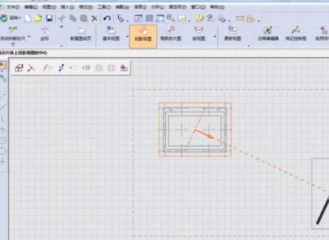329x240 pixels.
Task: Open the 首选项(P) menu
Action: coord(178,7)
